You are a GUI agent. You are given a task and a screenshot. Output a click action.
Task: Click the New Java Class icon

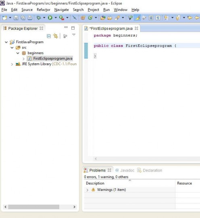pos(90,18)
